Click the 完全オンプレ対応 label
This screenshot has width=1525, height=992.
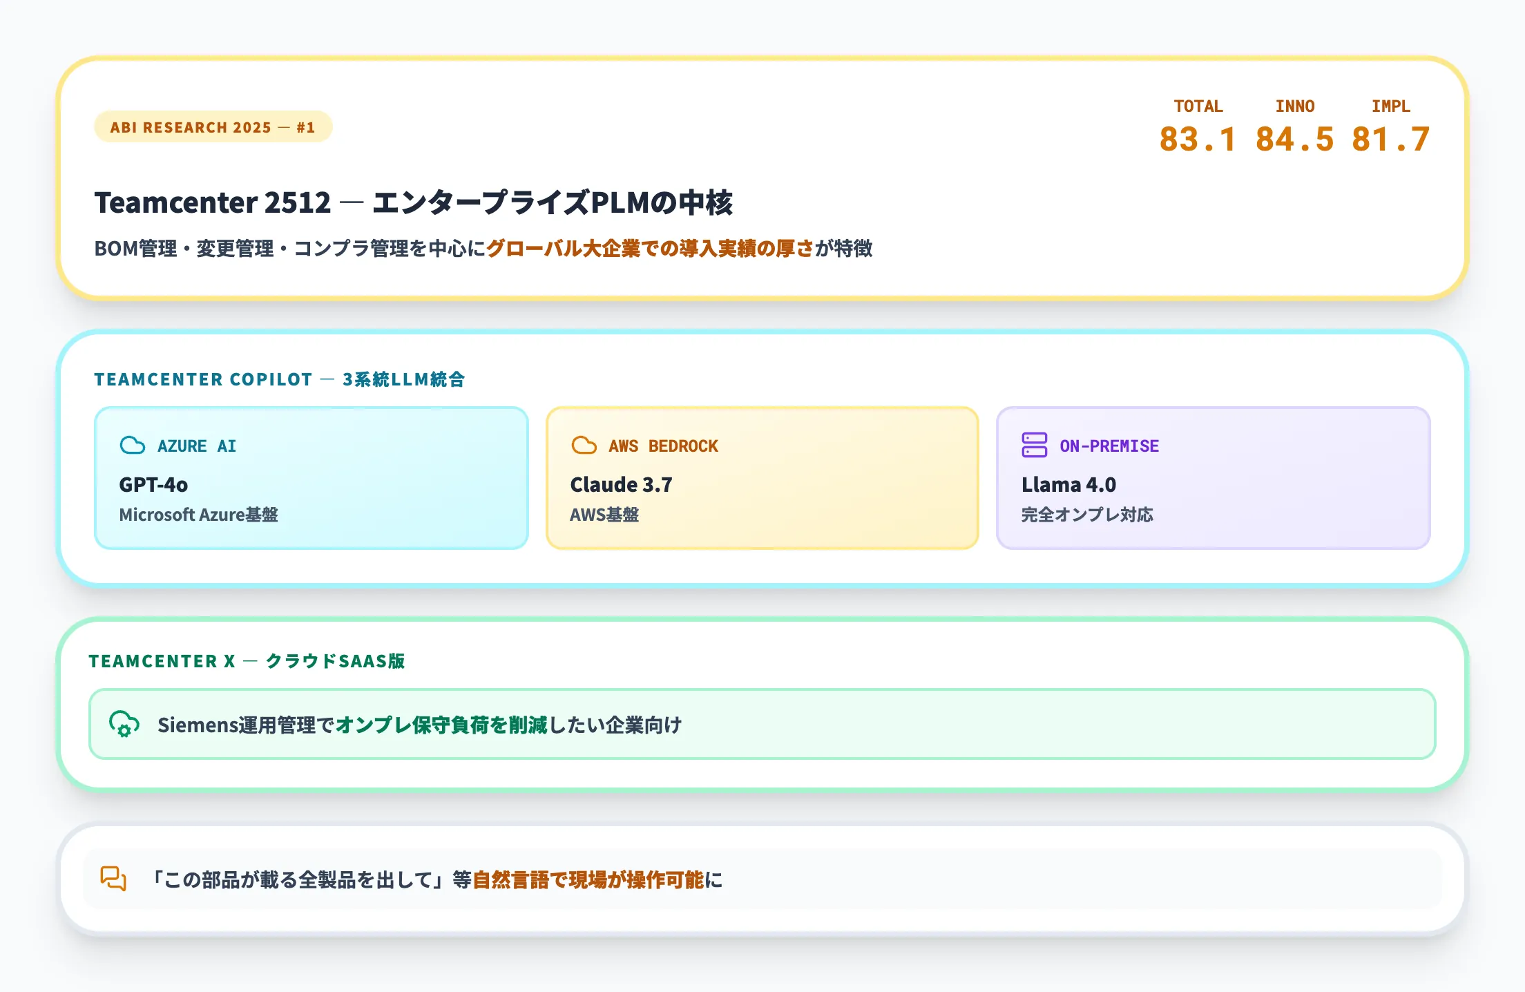point(1088,515)
